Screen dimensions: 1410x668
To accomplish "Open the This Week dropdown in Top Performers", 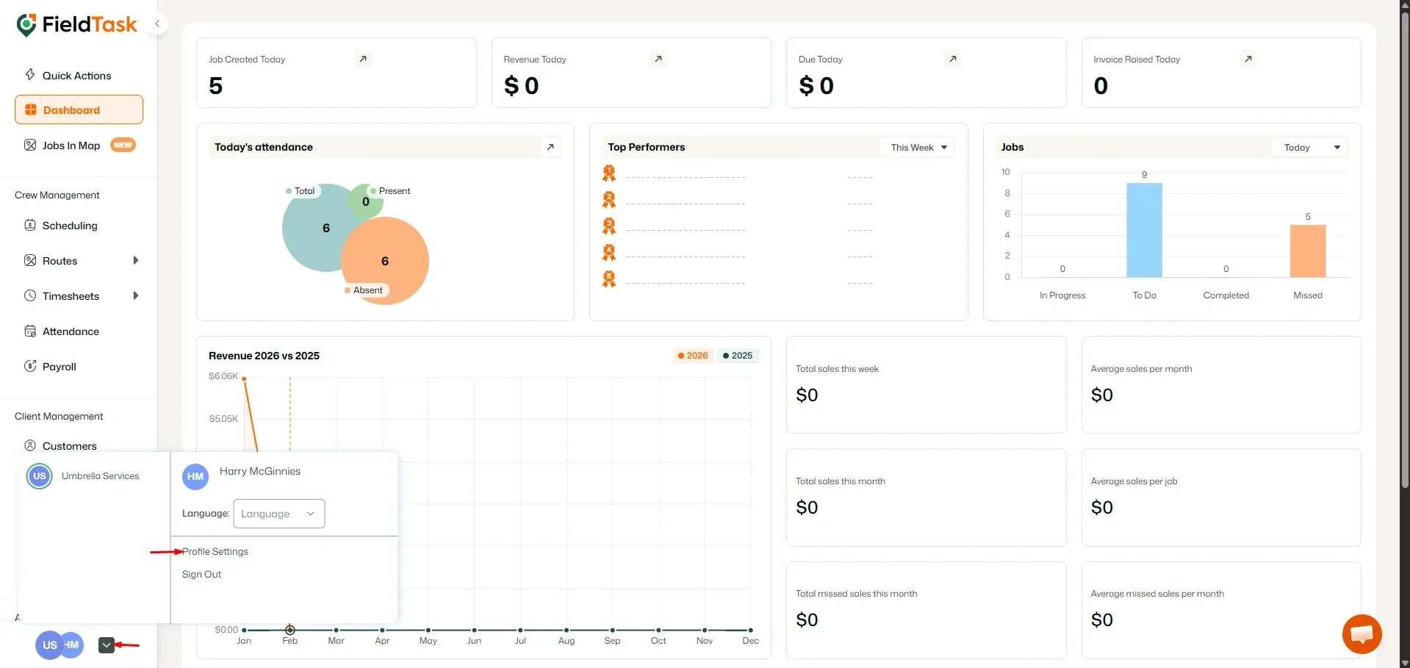I will (917, 147).
